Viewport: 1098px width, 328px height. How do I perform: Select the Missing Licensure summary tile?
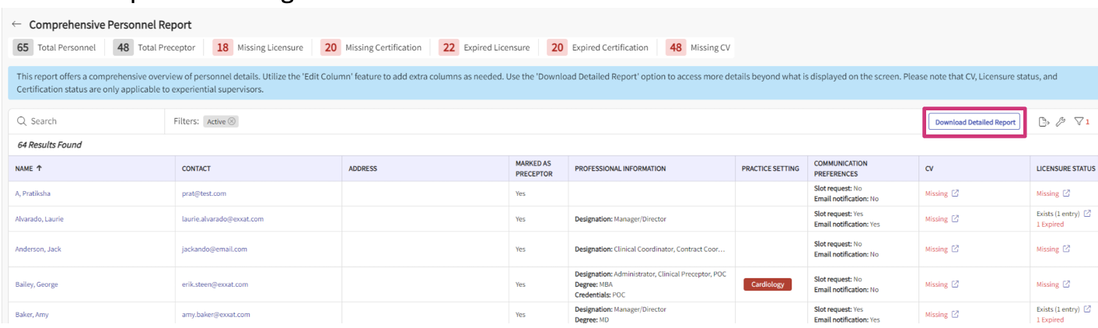click(259, 48)
